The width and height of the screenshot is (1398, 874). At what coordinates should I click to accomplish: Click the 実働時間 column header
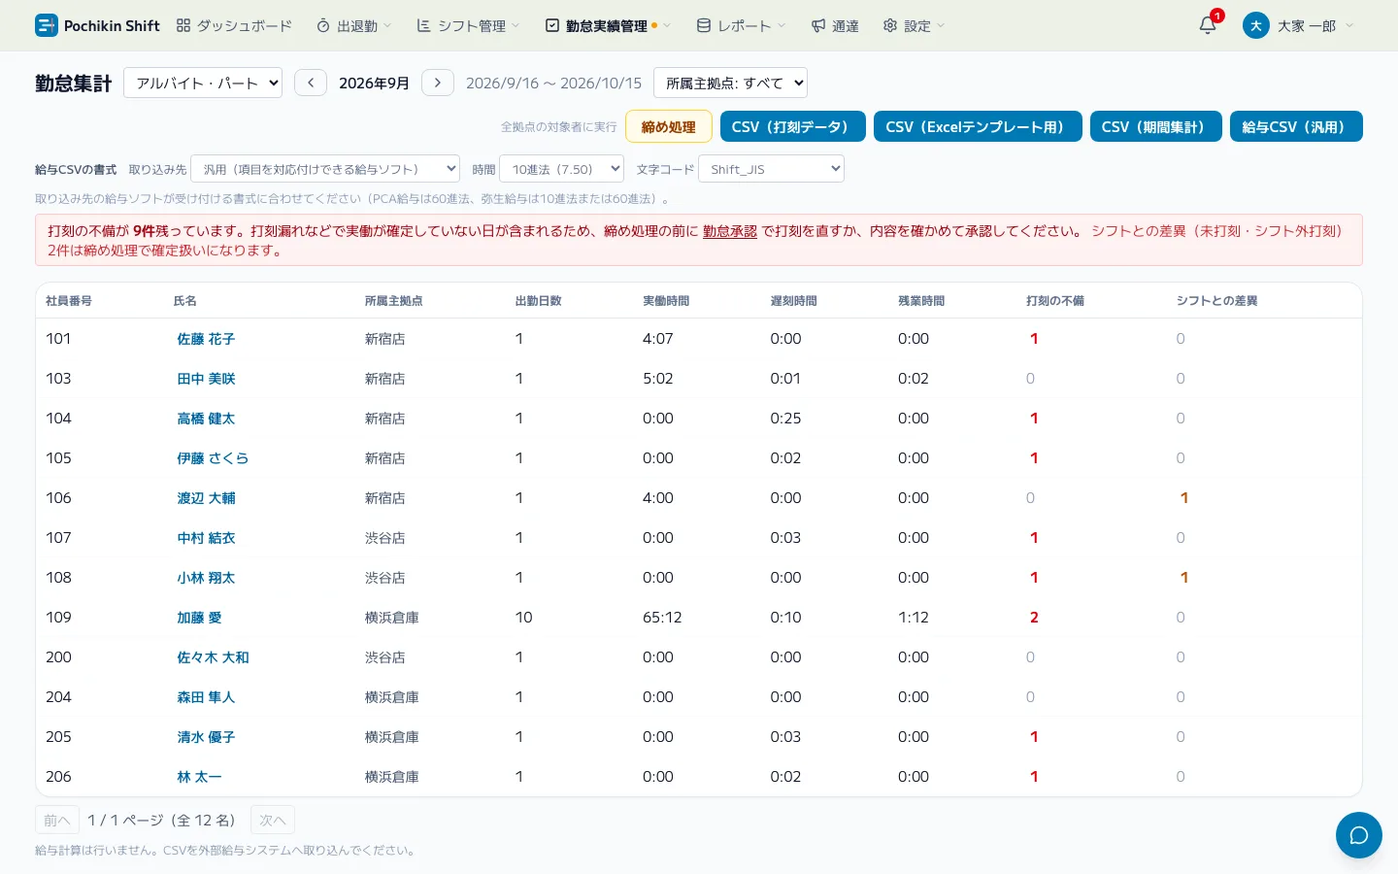[666, 301]
